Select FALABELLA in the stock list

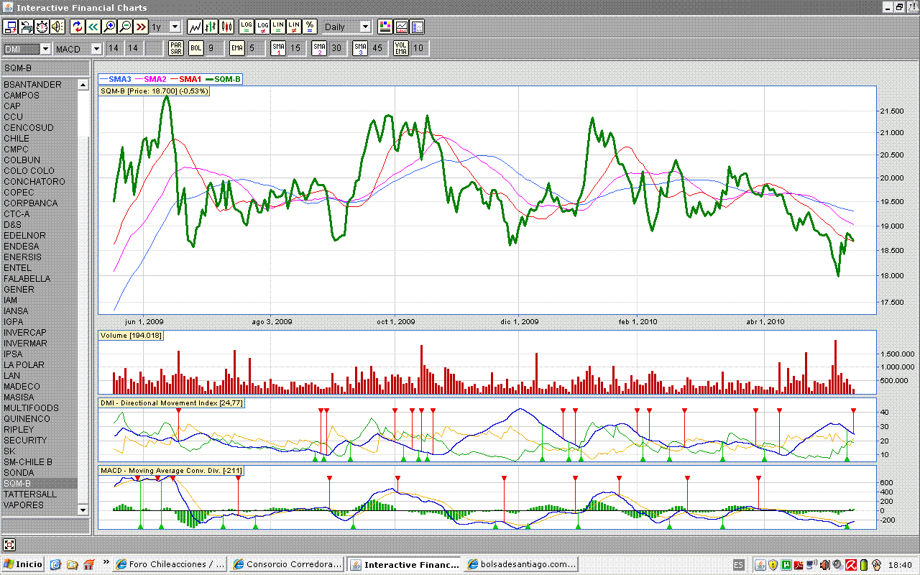pyautogui.click(x=27, y=278)
